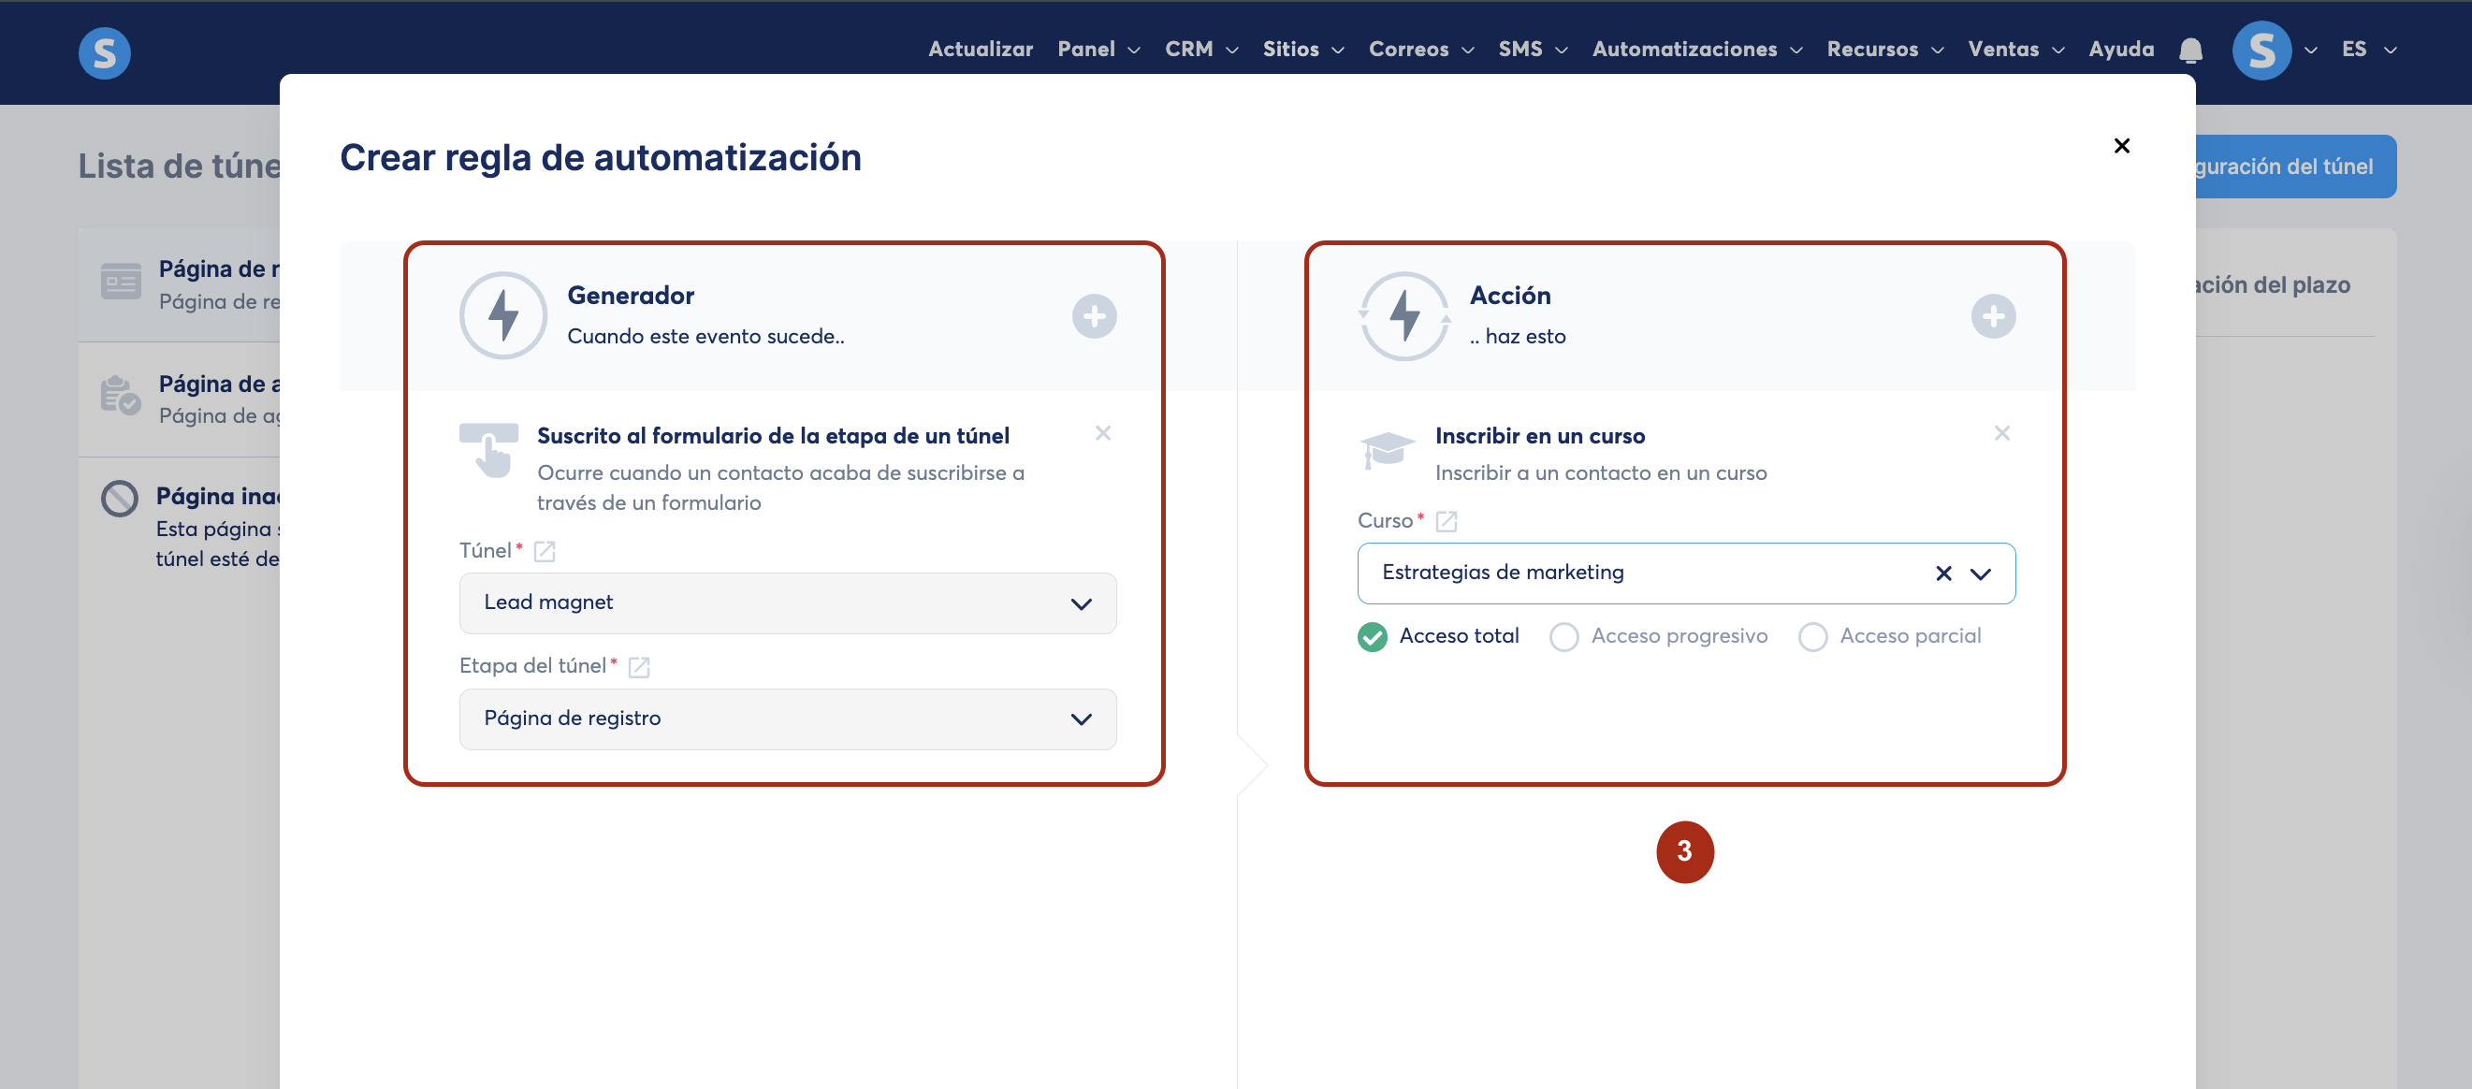Click the plus icon in Acción header

[x=1993, y=316]
